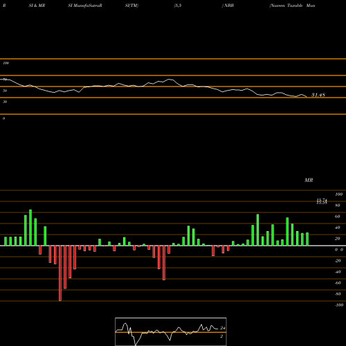Click the 100 label on the MR axis
The image size is (346, 346).
(338, 194)
